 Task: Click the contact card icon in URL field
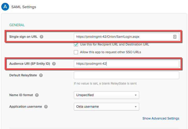pos(175,37)
